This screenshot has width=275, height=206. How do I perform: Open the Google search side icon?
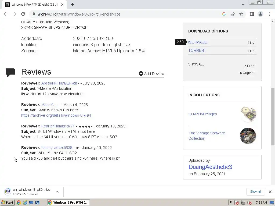(224, 14)
